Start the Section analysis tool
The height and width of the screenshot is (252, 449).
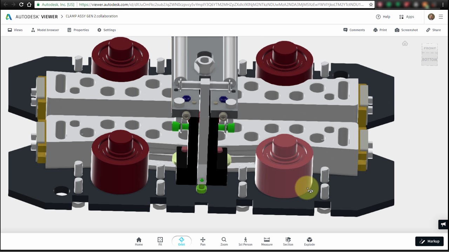tap(288, 241)
